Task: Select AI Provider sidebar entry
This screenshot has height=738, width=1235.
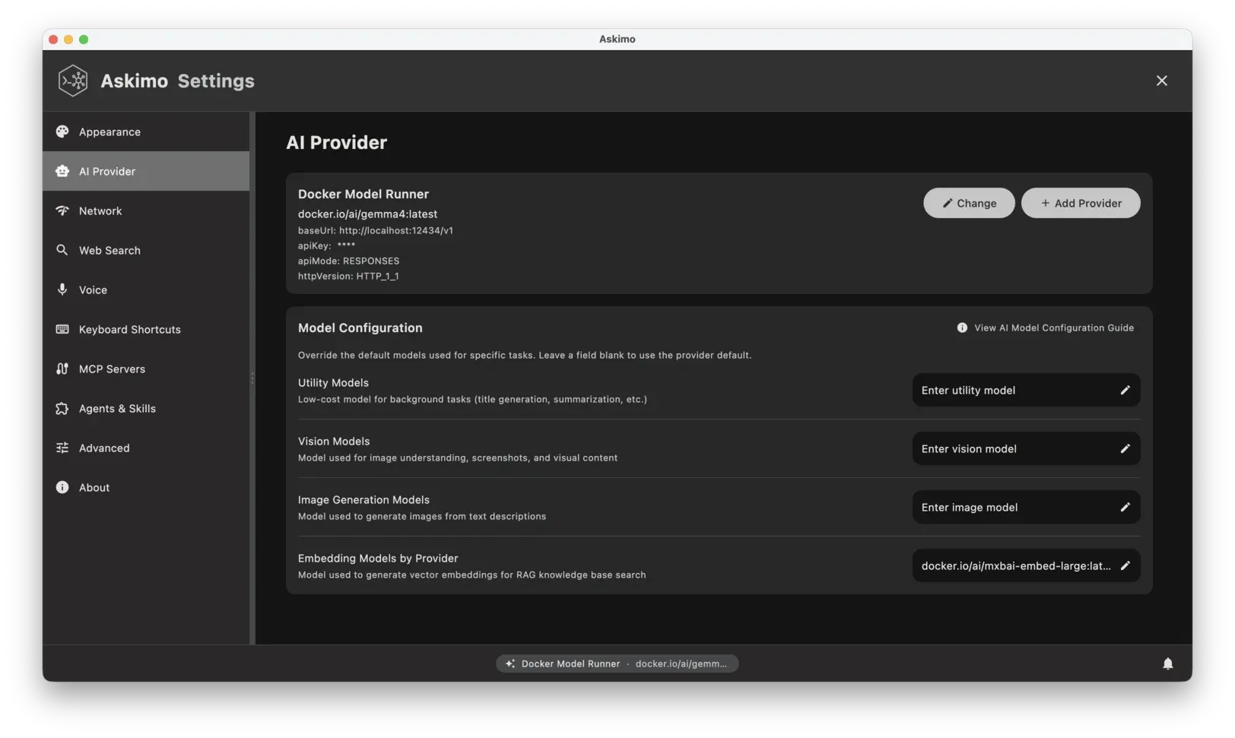Action: point(146,171)
